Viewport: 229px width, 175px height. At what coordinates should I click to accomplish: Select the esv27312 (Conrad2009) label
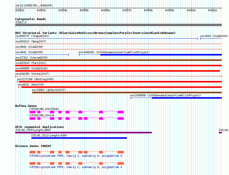click(32, 58)
